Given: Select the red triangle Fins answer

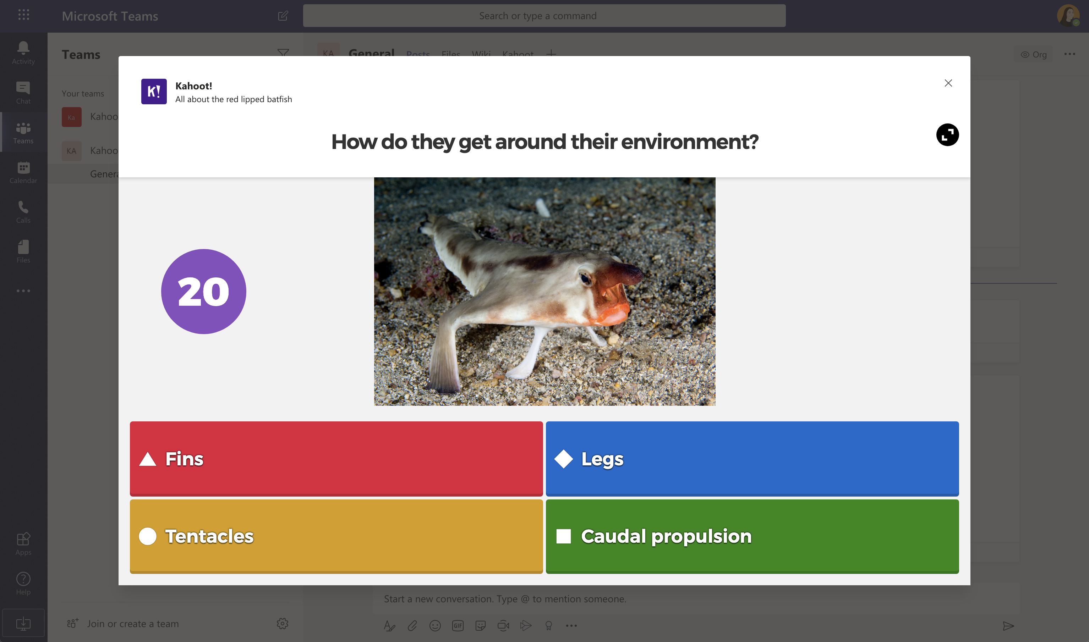Looking at the screenshot, I should pos(336,459).
